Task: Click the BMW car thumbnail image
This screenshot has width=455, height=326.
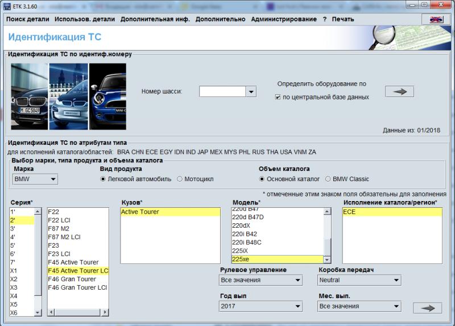Action: point(30,97)
